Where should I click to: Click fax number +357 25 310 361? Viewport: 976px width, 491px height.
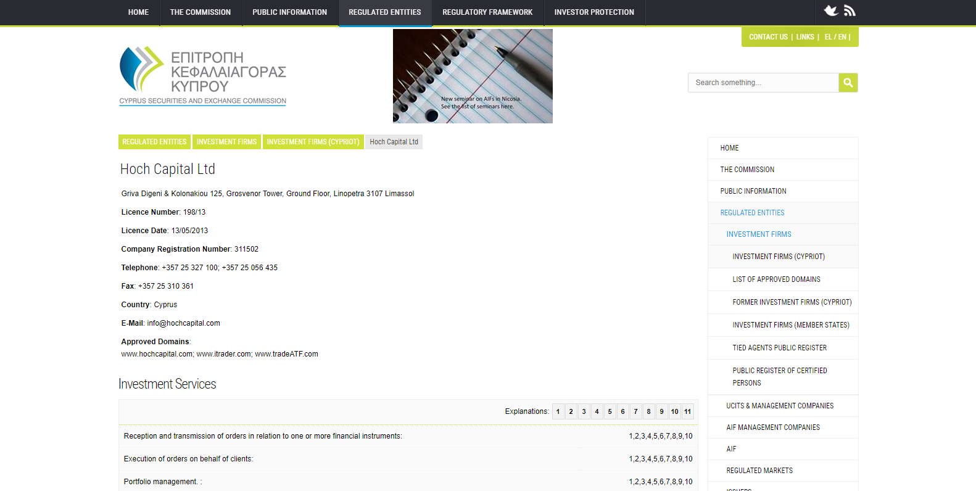click(166, 286)
